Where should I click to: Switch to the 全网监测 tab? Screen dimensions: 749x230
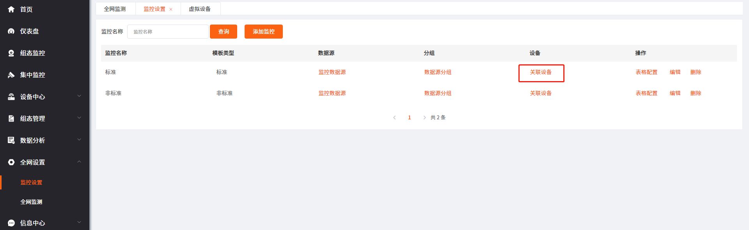coord(115,9)
